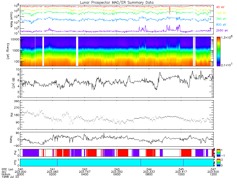Screen dimensions: 237x184
Task: Click the GSE longitude tick '347'
Action: (213, 169)
